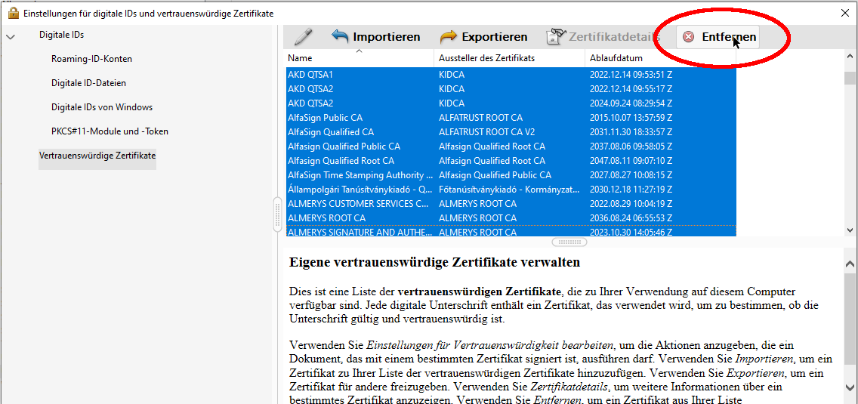Select Alfasign Qualified Public CA row

[511, 146]
